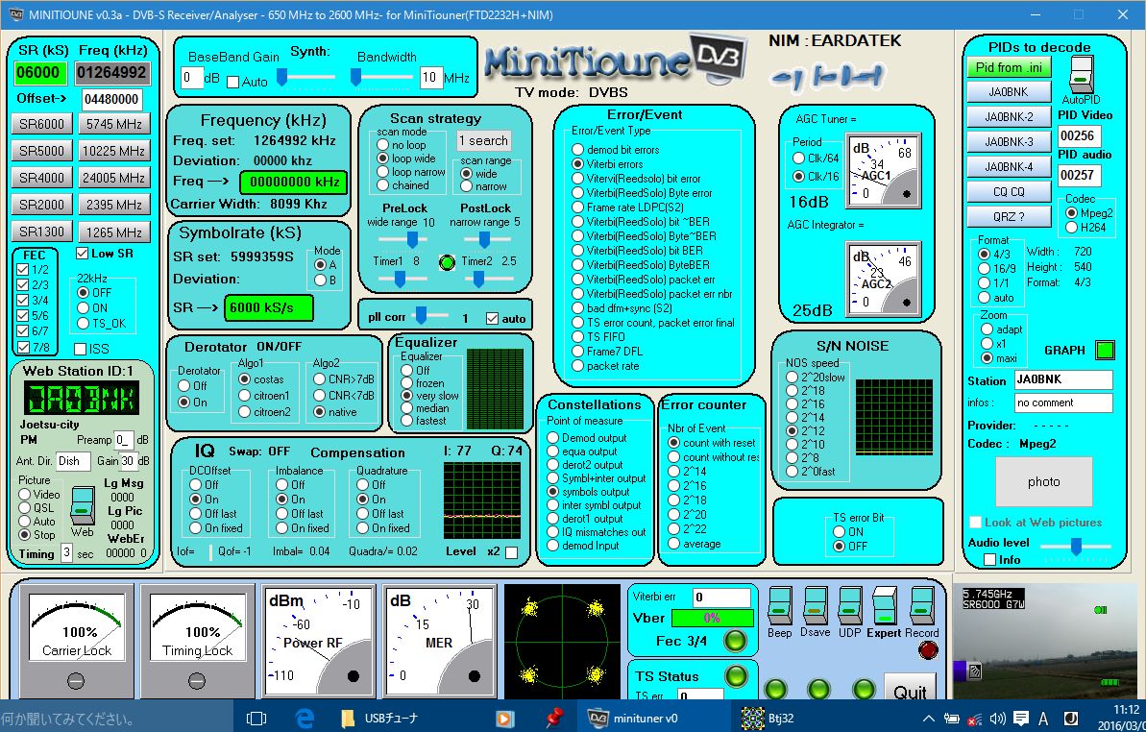Click the Station JA0BNK input field

[1063, 379]
